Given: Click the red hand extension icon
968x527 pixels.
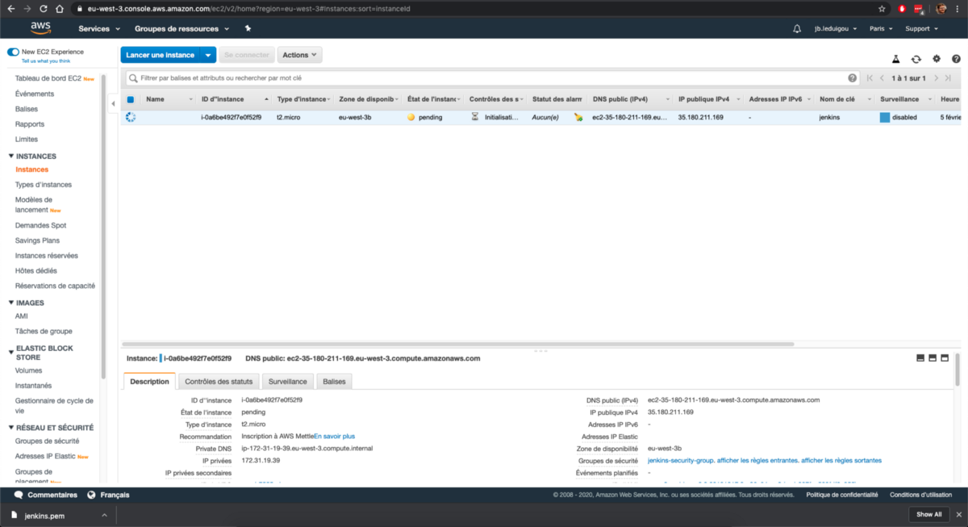Looking at the screenshot, I should [x=902, y=8].
